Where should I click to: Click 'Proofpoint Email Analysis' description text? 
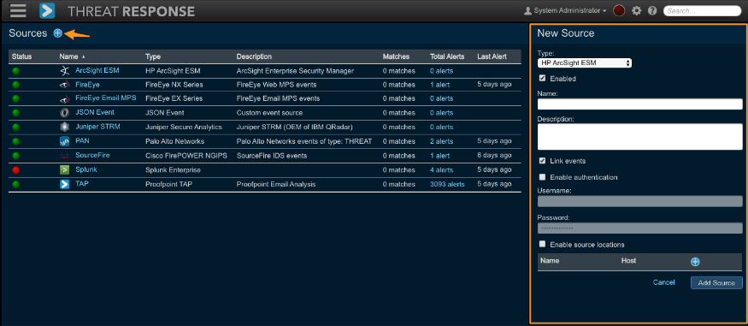point(276,184)
